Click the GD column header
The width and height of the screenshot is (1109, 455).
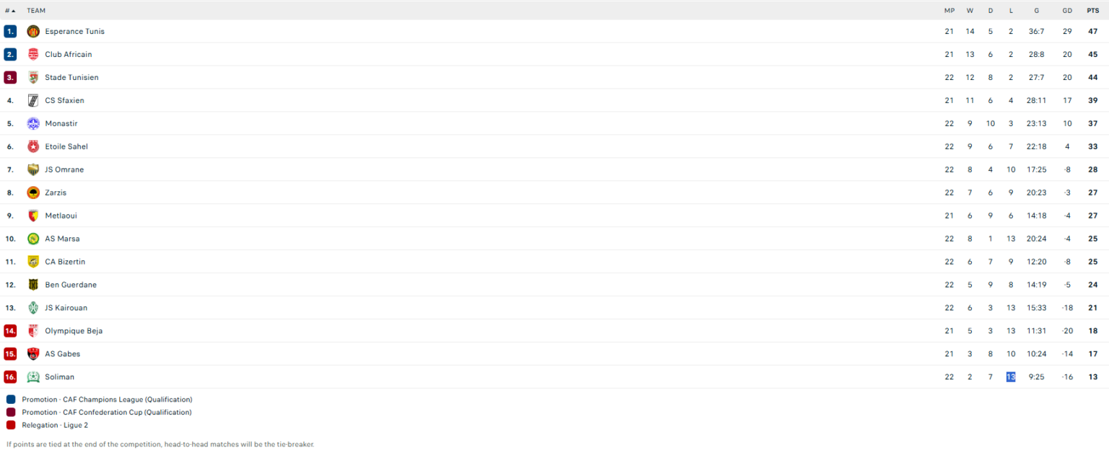[1067, 11]
